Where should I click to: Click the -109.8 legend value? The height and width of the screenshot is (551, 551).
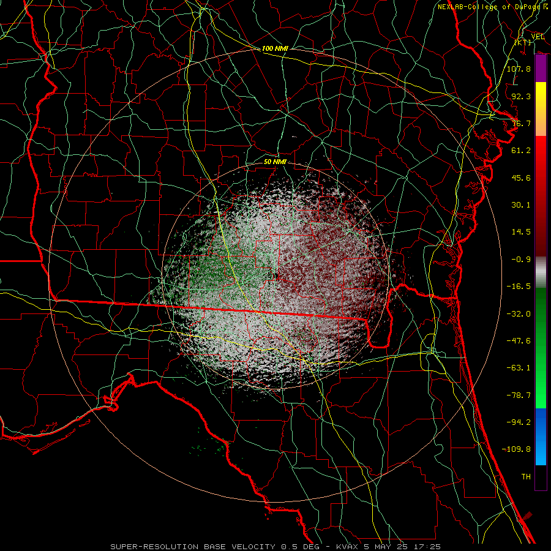click(516, 449)
